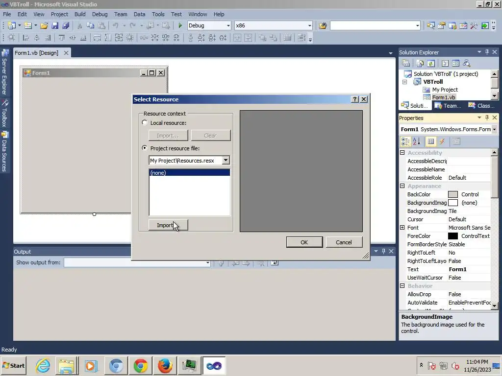This screenshot has width=502, height=376.
Task: Click the Categorized button in Properties toolbar
Action: (405, 141)
